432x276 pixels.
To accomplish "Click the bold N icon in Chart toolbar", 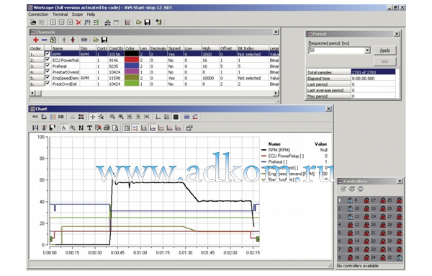I will coord(81,128).
